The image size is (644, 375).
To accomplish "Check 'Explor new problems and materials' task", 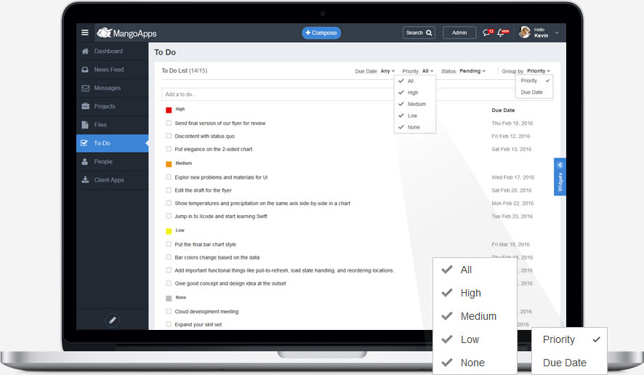I will [169, 177].
